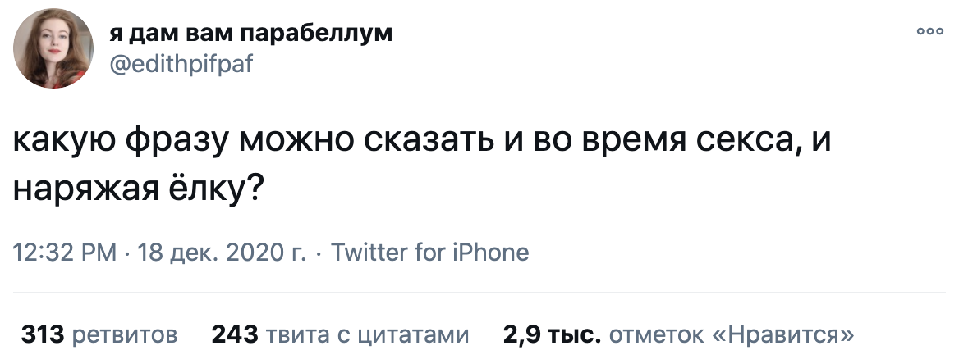Click the 12:32 PM timestamp

click(x=66, y=252)
